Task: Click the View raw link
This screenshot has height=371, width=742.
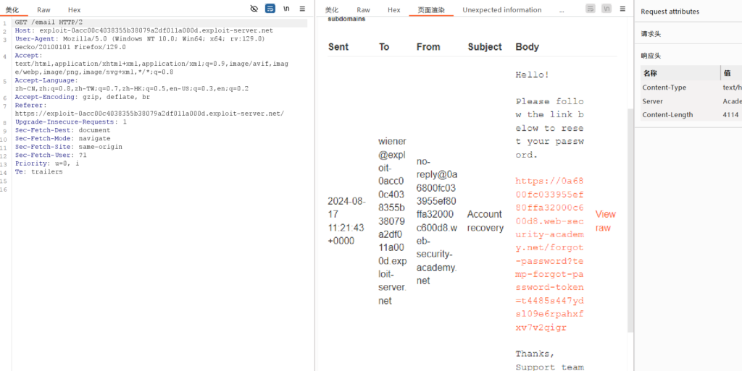Action: click(605, 221)
